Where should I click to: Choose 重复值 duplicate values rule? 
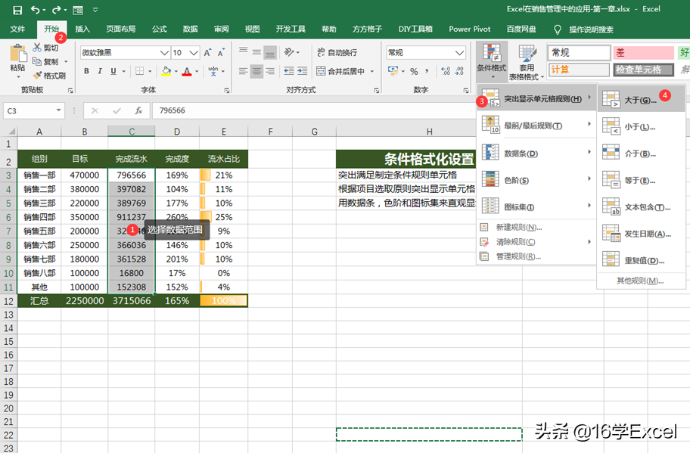pyautogui.click(x=641, y=260)
